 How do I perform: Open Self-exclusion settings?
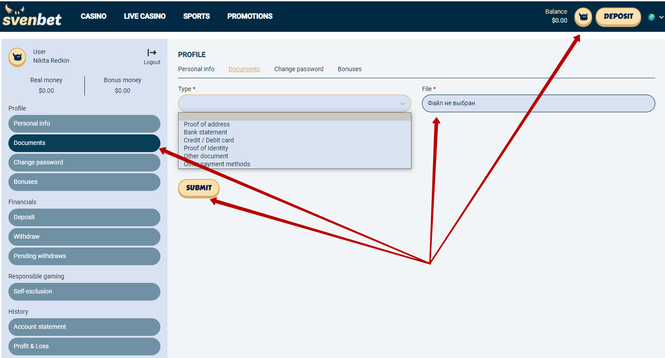[x=84, y=292]
